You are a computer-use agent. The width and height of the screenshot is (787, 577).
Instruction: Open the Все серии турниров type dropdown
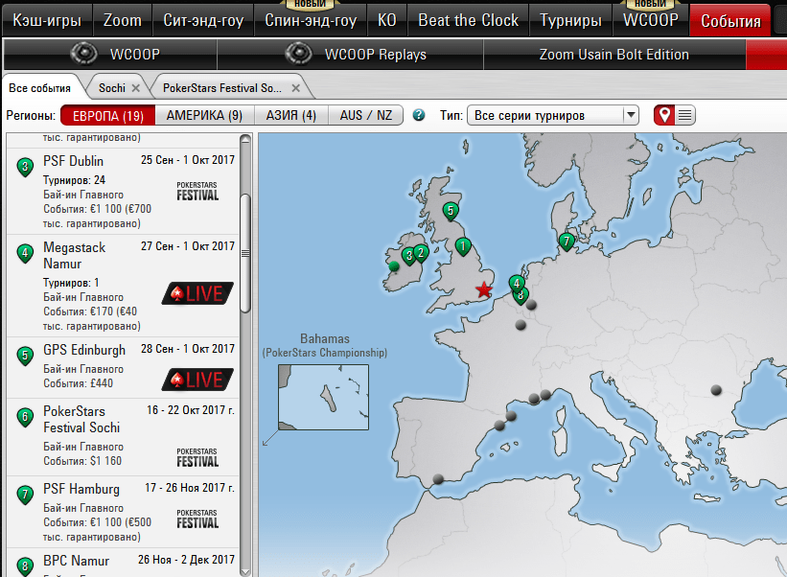tap(553, 116)
